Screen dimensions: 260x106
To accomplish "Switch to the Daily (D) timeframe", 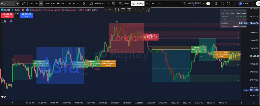I will pyautogui.click(x=67, y=4).
